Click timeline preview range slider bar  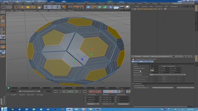tap(29, 91)
